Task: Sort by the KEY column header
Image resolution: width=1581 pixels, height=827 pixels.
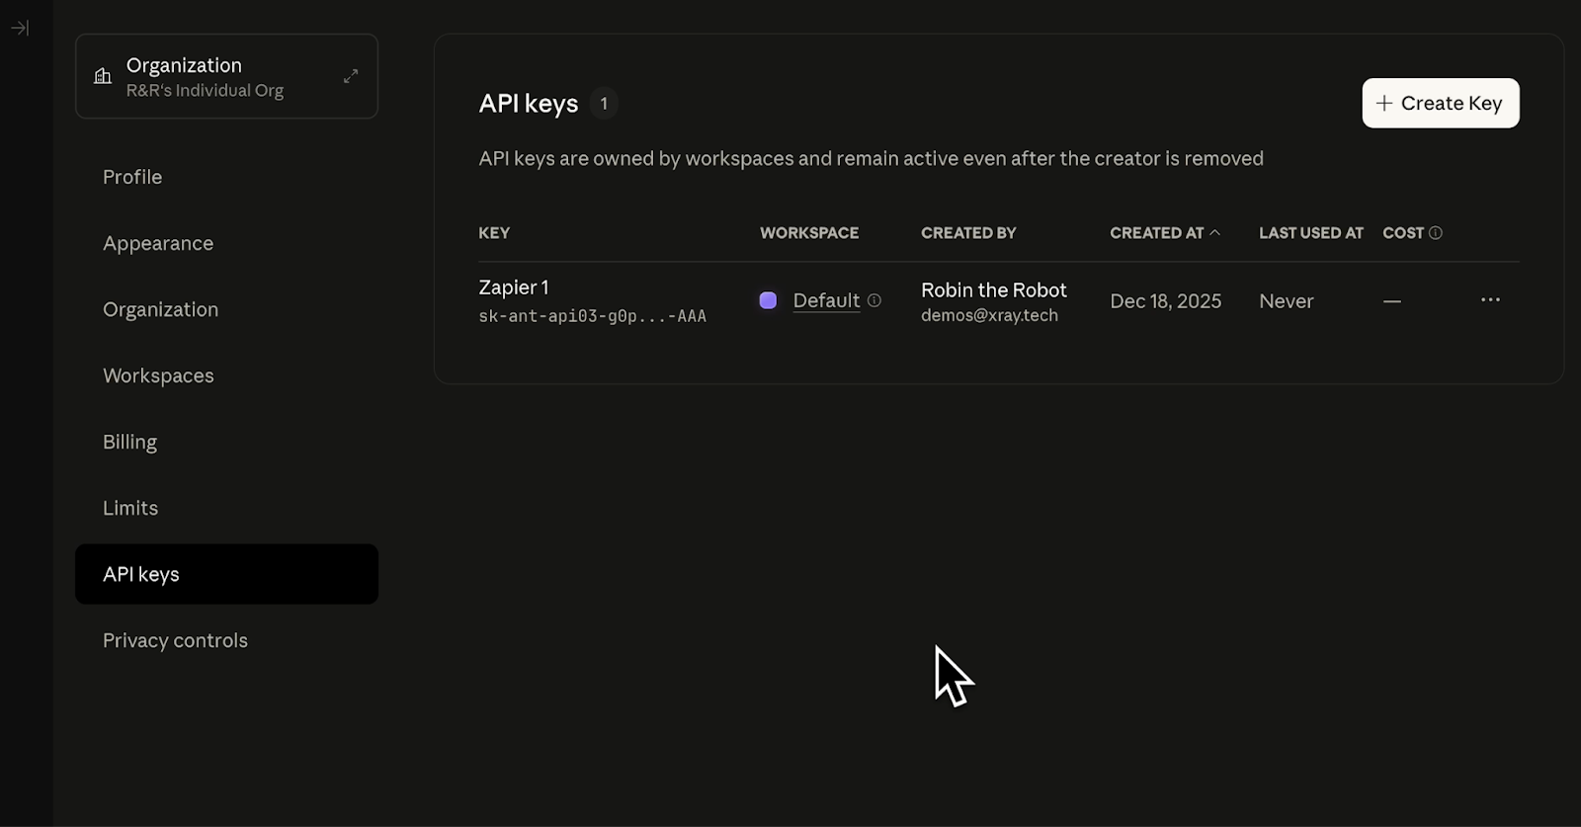Action: tap(494, 233)
